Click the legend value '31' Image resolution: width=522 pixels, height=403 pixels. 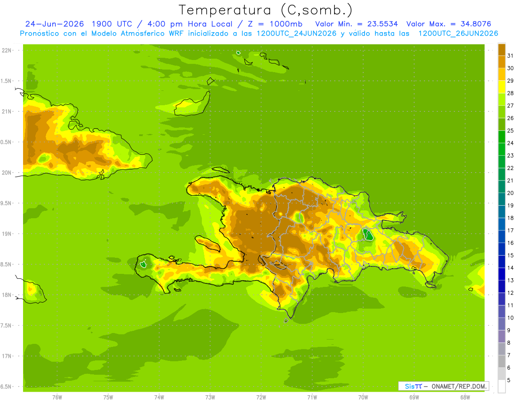coord(510,56)
